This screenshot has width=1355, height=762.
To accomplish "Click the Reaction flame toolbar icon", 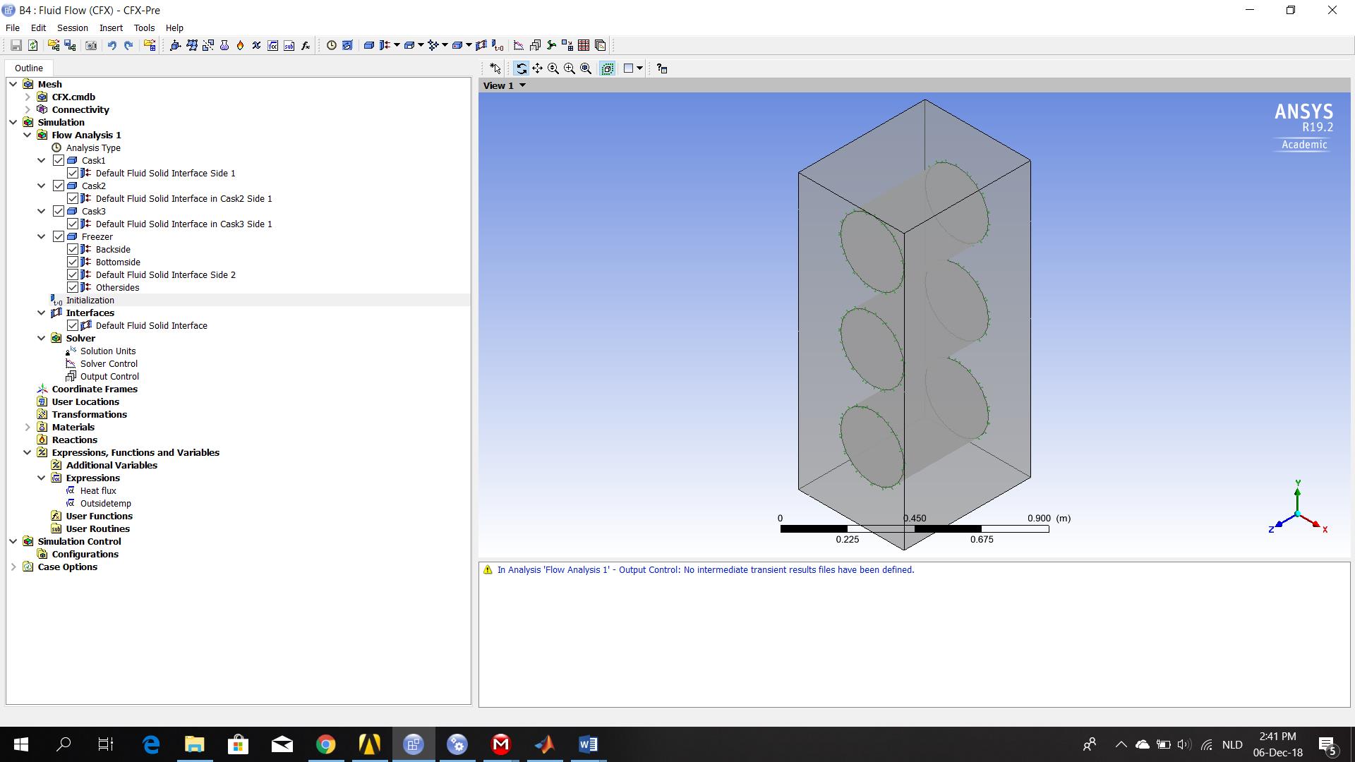I will coord(240,45).
